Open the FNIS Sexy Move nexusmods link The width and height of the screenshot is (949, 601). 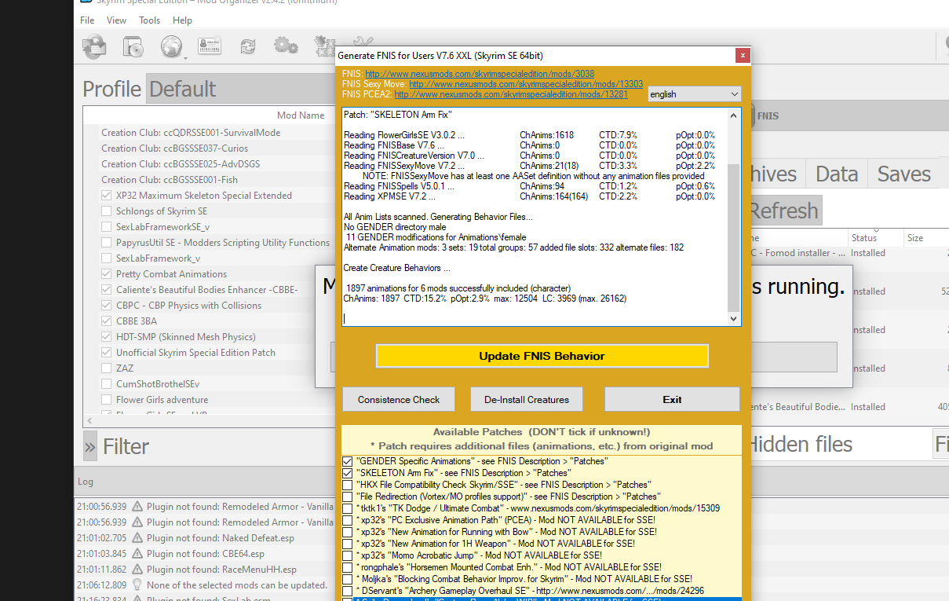coord(526,84)
